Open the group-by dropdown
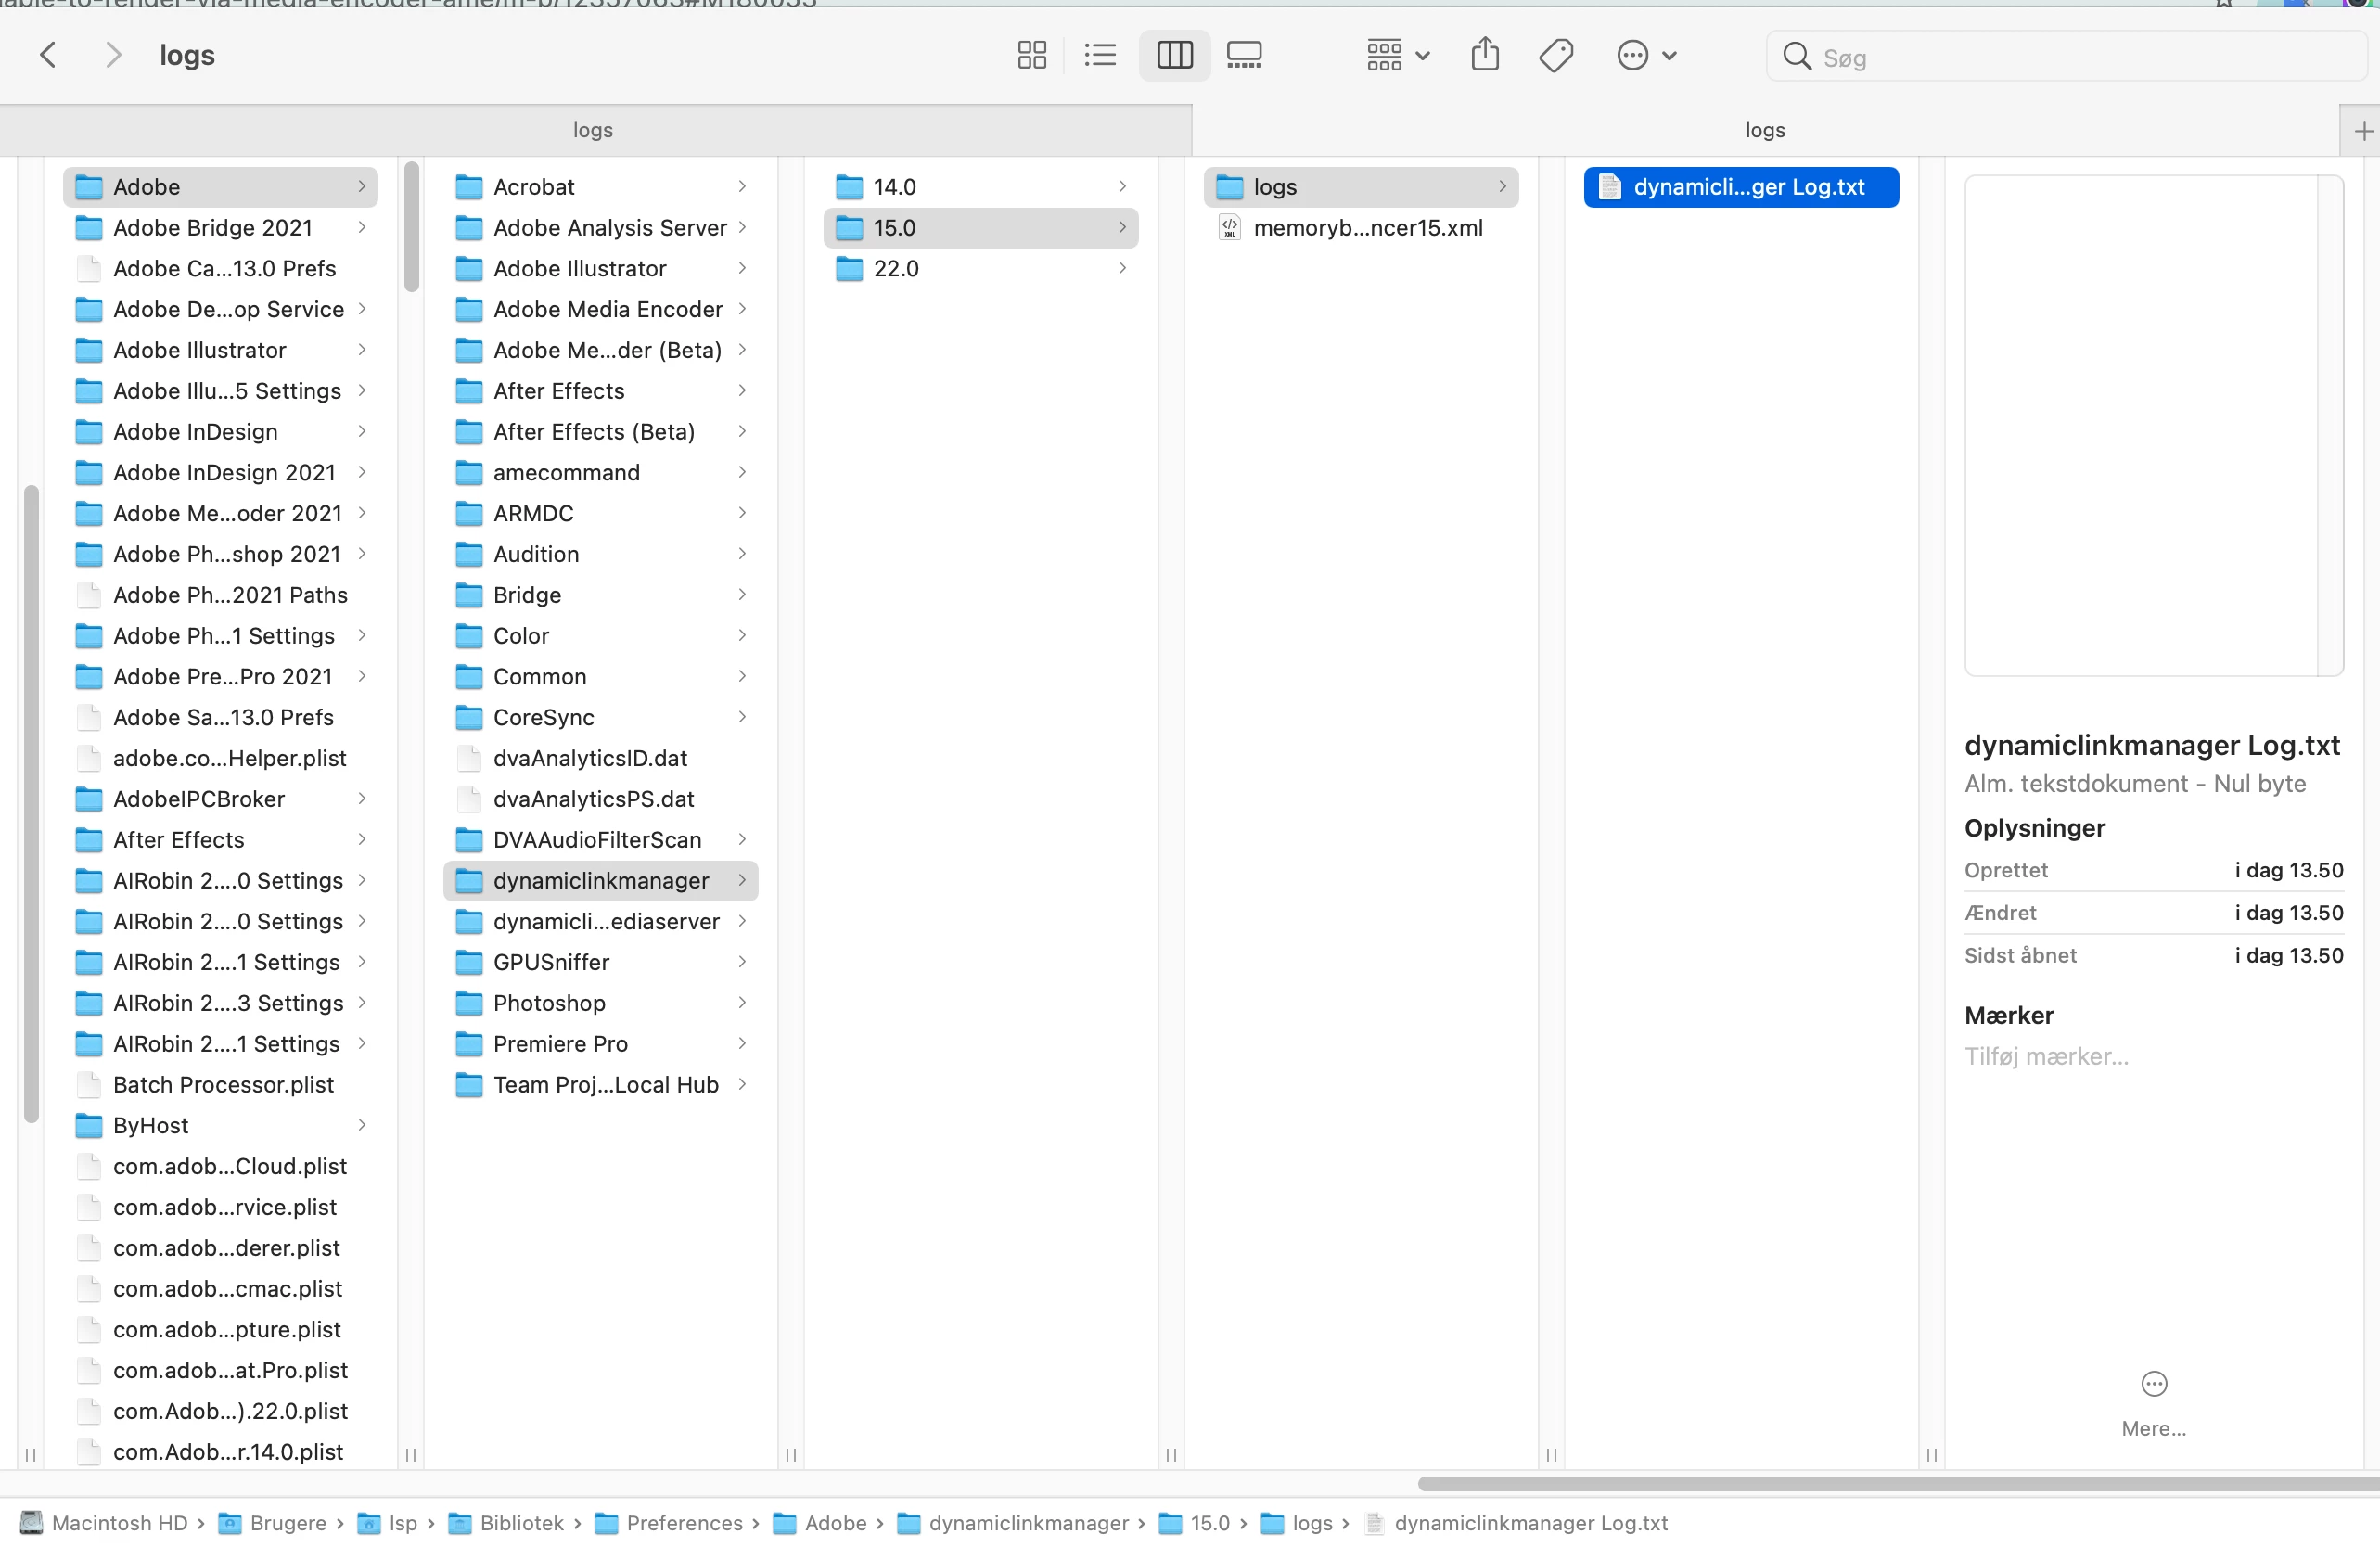Viewport: 2380px width, 1547px height. [1398, 55]
